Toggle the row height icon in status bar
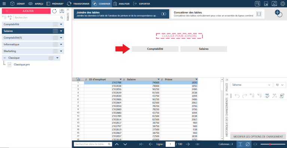Image resolution: width=287 pixels, height=148 pixels. (240, 144)
